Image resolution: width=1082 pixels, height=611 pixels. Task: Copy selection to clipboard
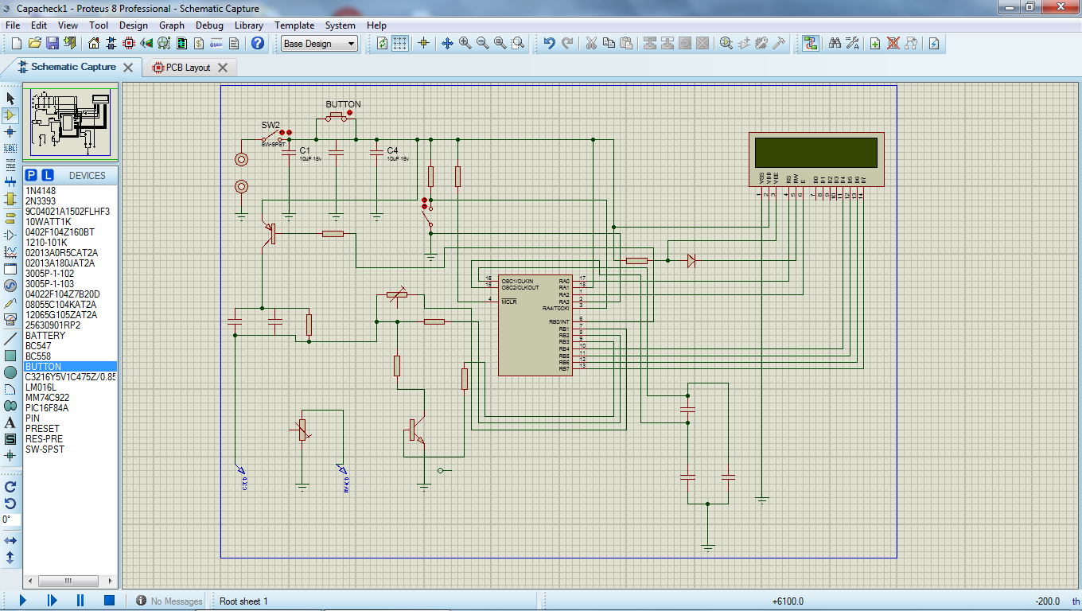609,43
